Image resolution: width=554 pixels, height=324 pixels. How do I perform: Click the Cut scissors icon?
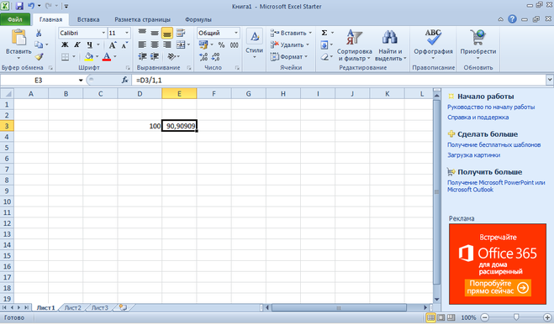[39, 34]
